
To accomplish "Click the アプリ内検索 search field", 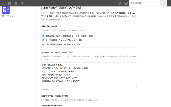I will click(145, 3).
